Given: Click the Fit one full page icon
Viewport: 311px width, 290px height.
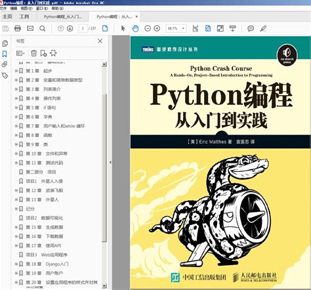Looking at the screenshot, I should pos(208,28).
